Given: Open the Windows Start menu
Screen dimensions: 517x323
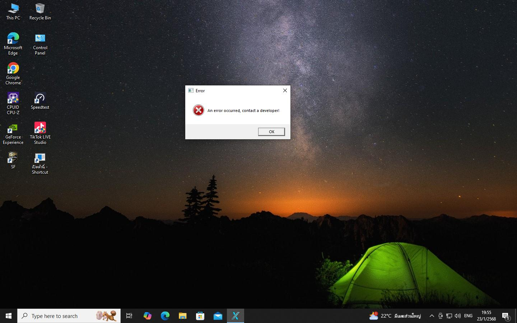Looking at the screenshot, I should click(x=9, y=316).
